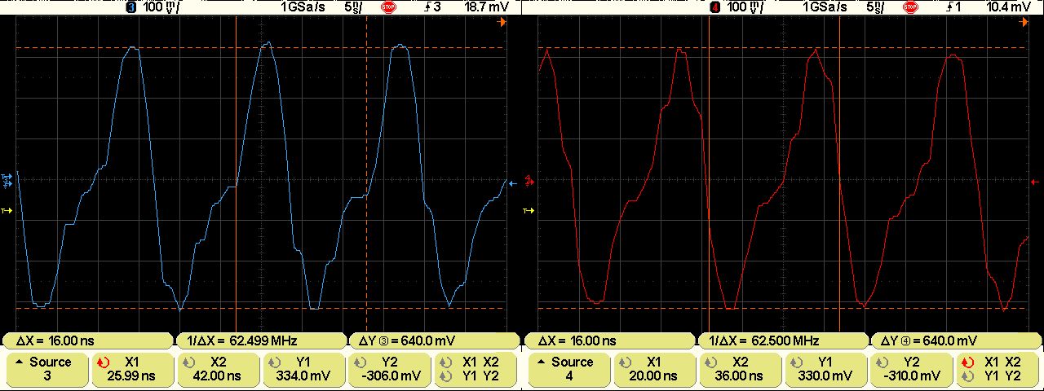
Task: Click dashed orange X2 cursor line on blue trace
Action: click(x=366, y=173)
